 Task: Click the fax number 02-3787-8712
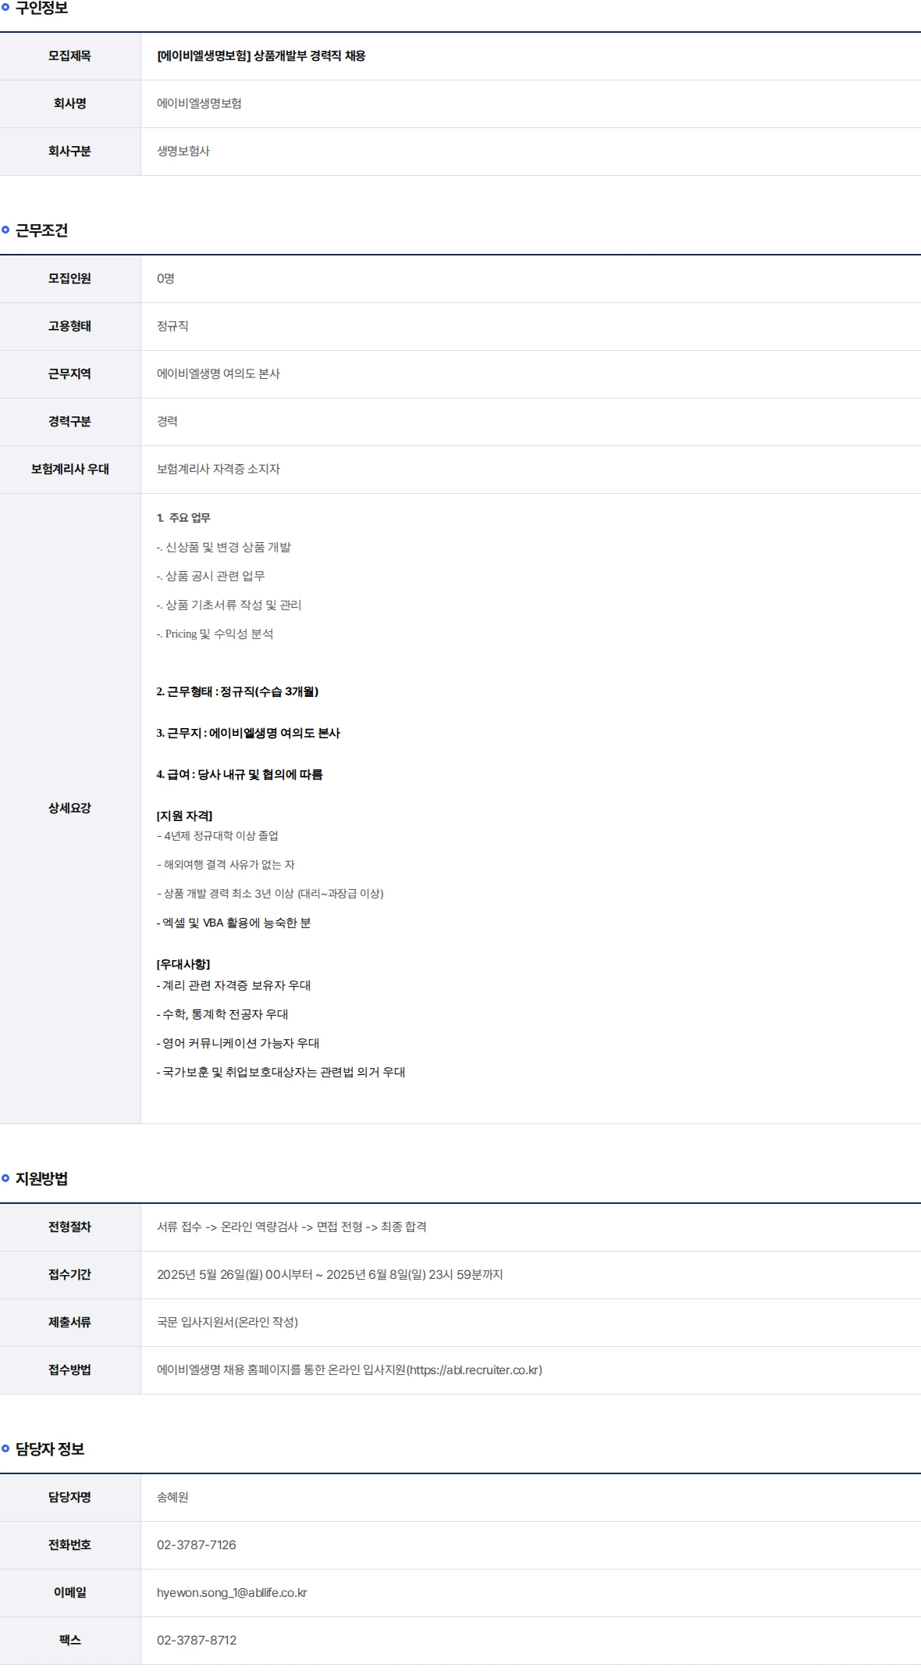pos(196,1641)
